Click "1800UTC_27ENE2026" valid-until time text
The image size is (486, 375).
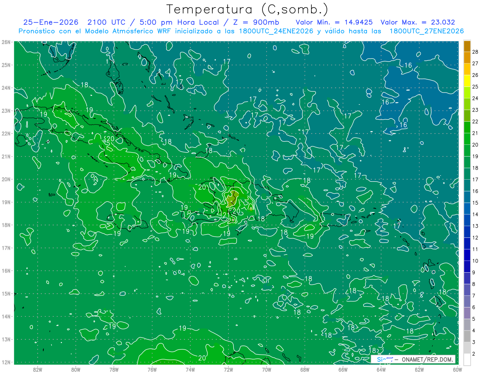[x=426, y=31]
